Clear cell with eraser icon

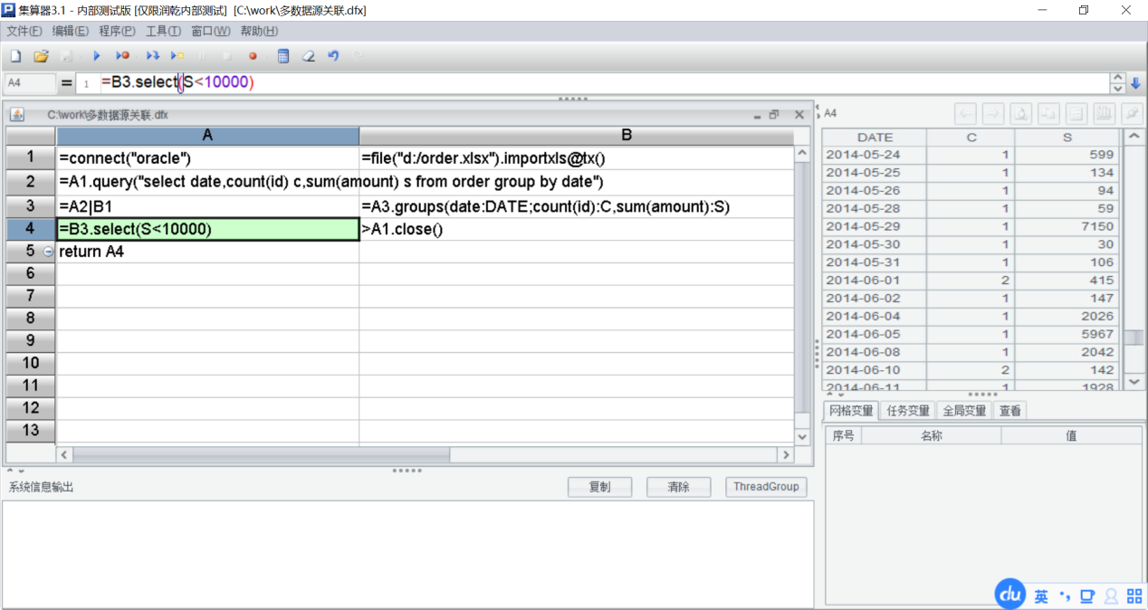(x=308, y=56)
